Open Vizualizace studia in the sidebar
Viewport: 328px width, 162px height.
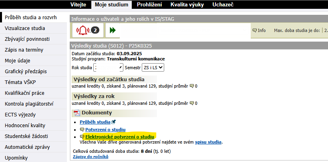click(x=25, y=28)
